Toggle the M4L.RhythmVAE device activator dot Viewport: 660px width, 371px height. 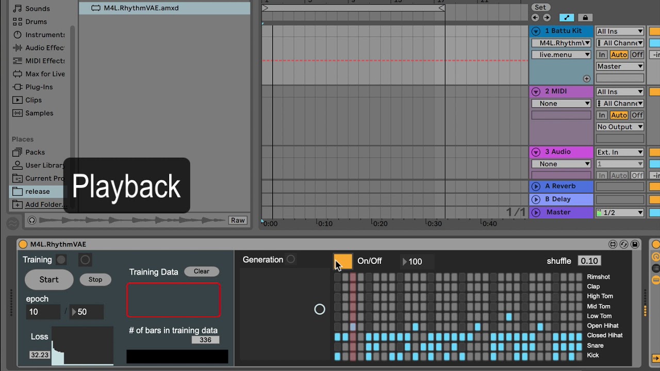pyautogui.click(x=23, y=244)
